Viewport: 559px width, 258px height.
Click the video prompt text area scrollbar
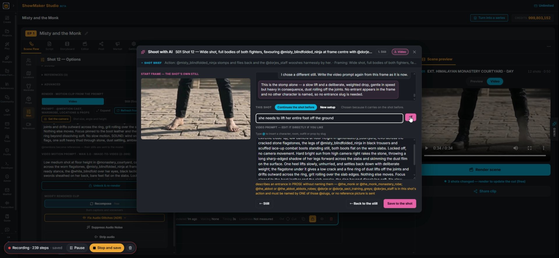pos(414,155)
